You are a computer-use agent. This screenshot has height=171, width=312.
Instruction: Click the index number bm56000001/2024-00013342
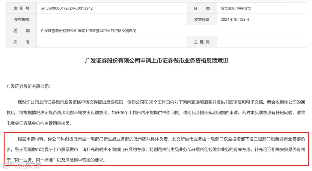coord(66,8)
